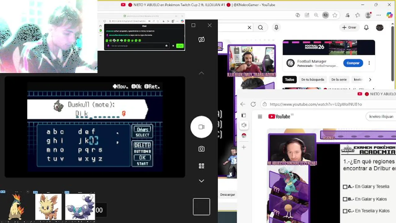Select the De la serie filter chip
Screen dimensions: 396x223
pyautogui.click(x=339, y=80)
